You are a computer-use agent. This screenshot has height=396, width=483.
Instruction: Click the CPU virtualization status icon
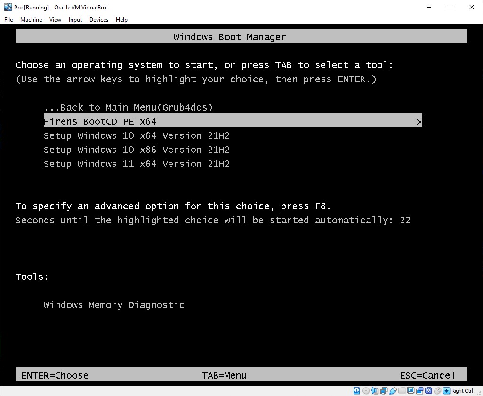pyautogui.click(x=428, y=391)
